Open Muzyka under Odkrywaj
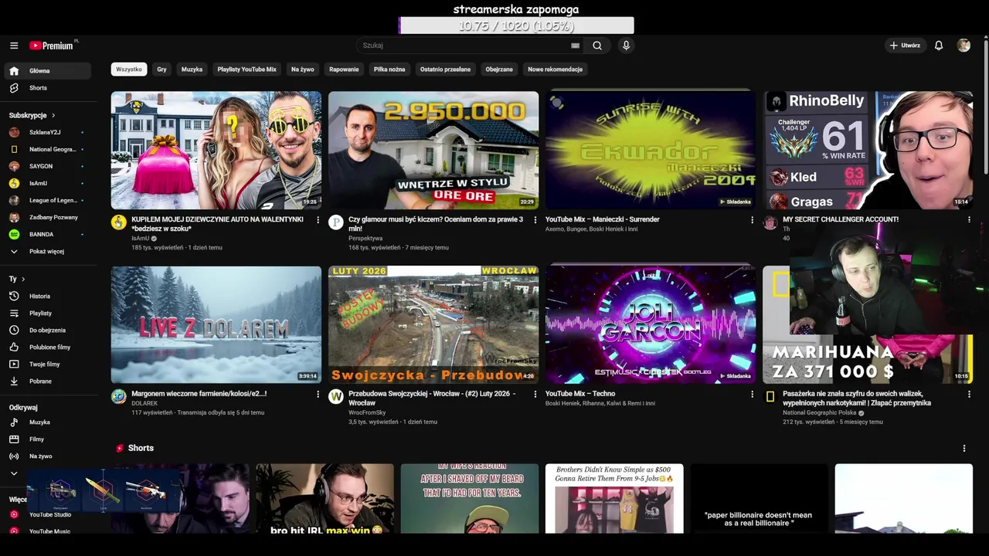The image size is (989, 556). coord(47,422)
